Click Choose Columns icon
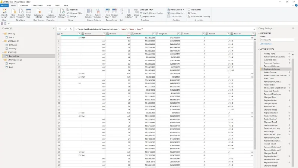Screen dimensions: 298x168 click(89, 11)
